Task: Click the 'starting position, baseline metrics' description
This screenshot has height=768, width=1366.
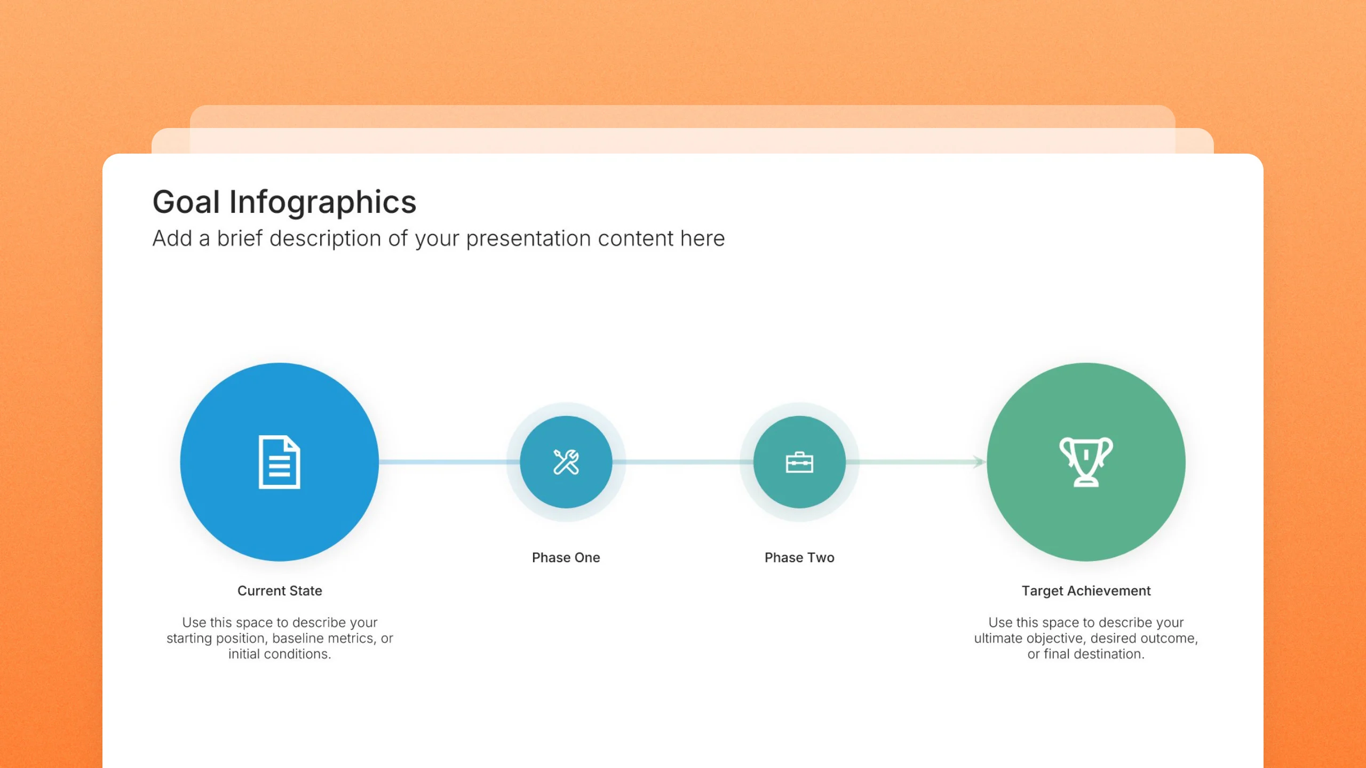Action: 280,638
